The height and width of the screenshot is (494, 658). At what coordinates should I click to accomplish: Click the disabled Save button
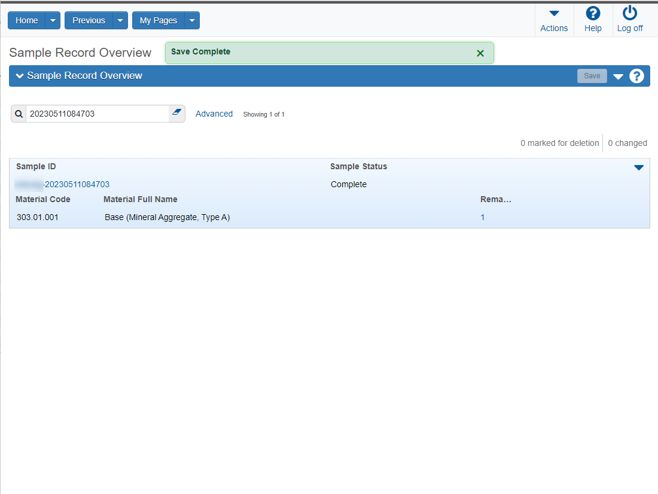pos(592,76)
